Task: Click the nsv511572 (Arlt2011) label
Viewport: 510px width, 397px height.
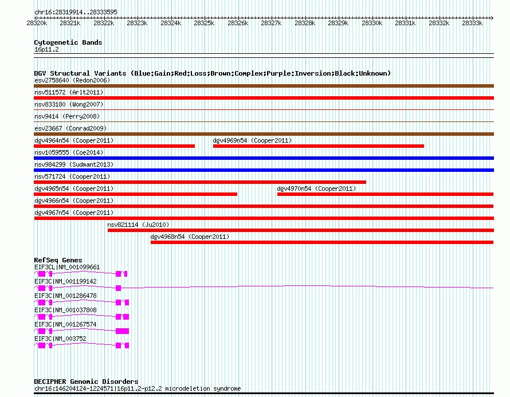Action: 69,92
